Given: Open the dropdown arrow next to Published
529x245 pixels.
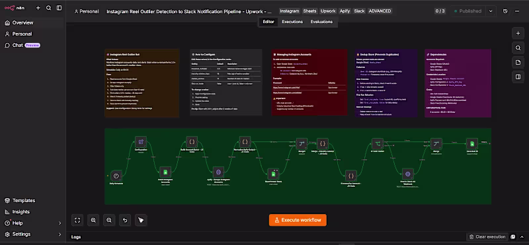Looking at the screenshot, I should click(491, 11).
